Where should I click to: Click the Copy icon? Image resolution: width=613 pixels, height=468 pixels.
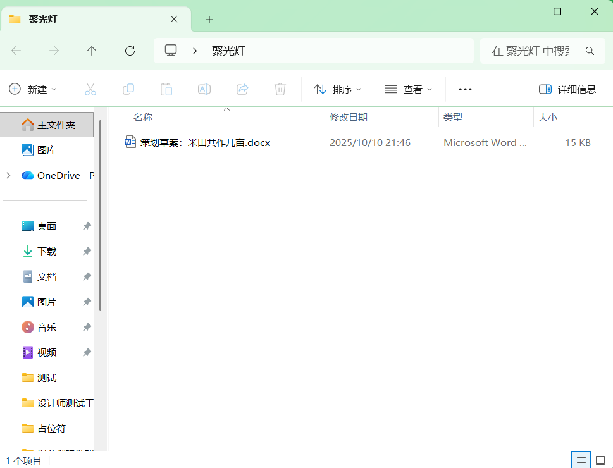tap(128, 89)
